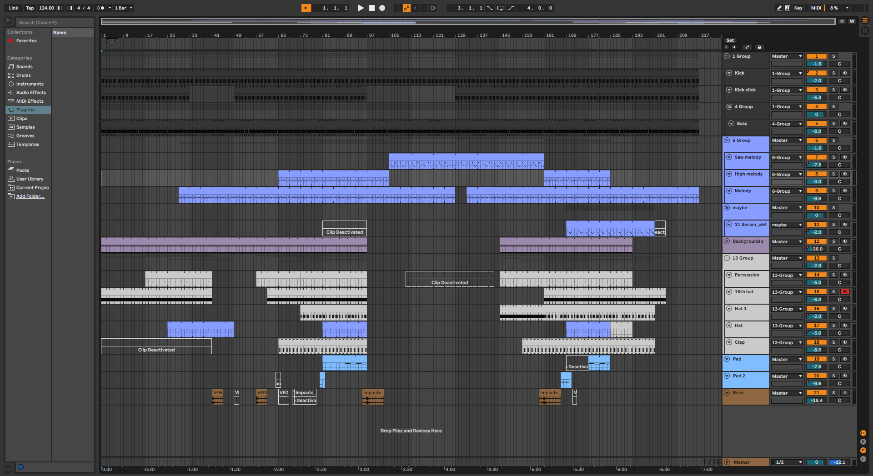Screen dimensions: 873x476
Task: Solo the Pad 2 track
Action: click(x=833, y=376)
